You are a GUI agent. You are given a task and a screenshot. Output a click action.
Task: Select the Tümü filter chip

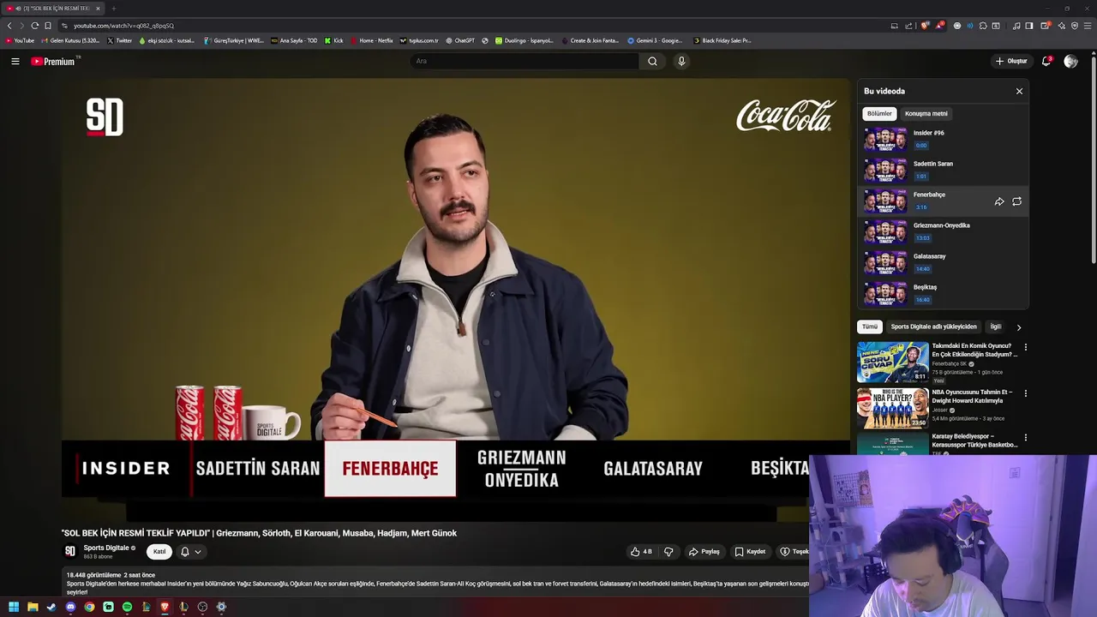pos(870,326)
